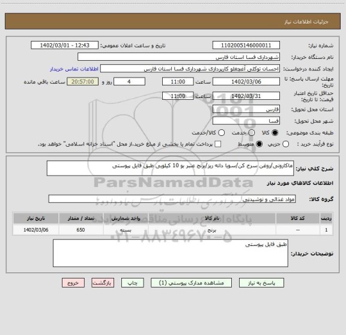Click the general description text area ماکارونی/روغن
Image resolution: width=346 pixels, height=335 pixels.
tap(170, 168)
